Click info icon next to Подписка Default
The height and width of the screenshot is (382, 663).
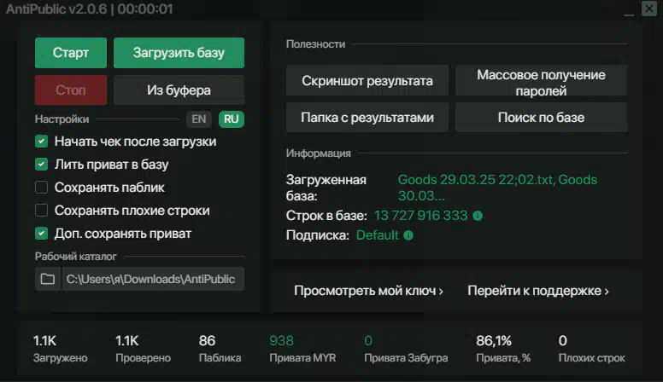click(408, 235)
